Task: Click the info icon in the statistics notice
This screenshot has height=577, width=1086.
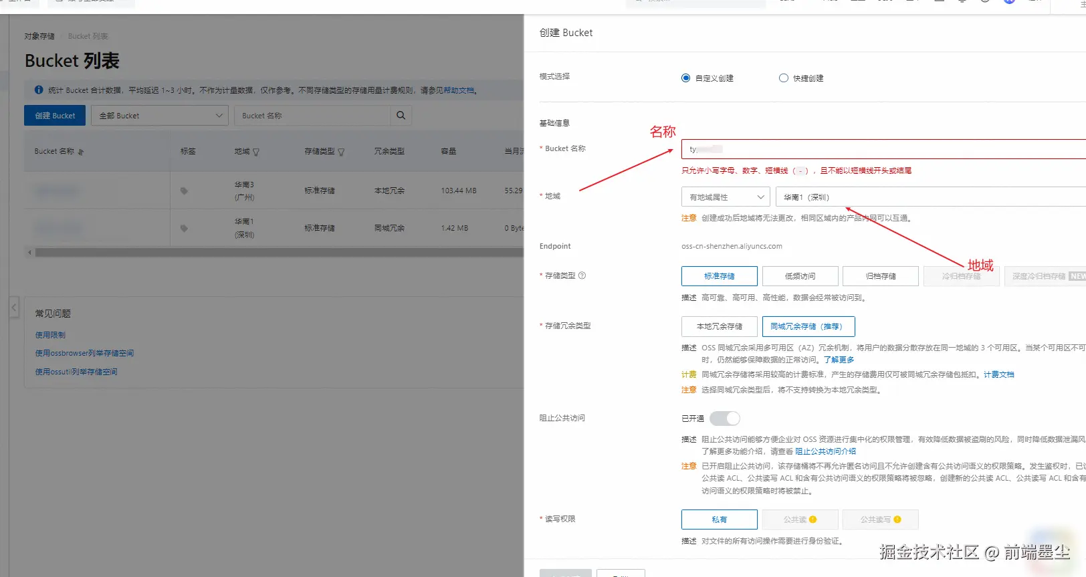Action: pyautogui.click(x=39, y=90)
